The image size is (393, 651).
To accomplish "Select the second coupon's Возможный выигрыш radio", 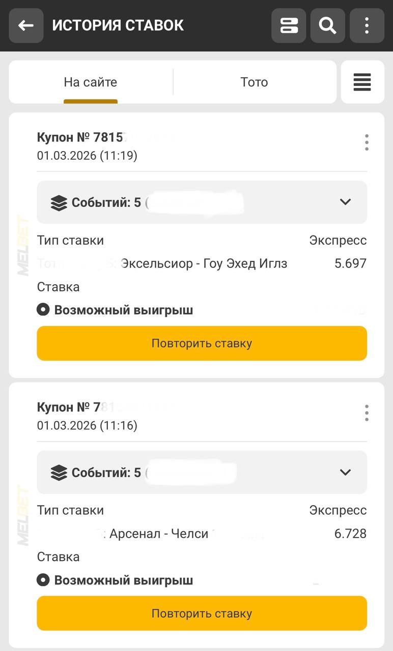I will pos(43,580).
